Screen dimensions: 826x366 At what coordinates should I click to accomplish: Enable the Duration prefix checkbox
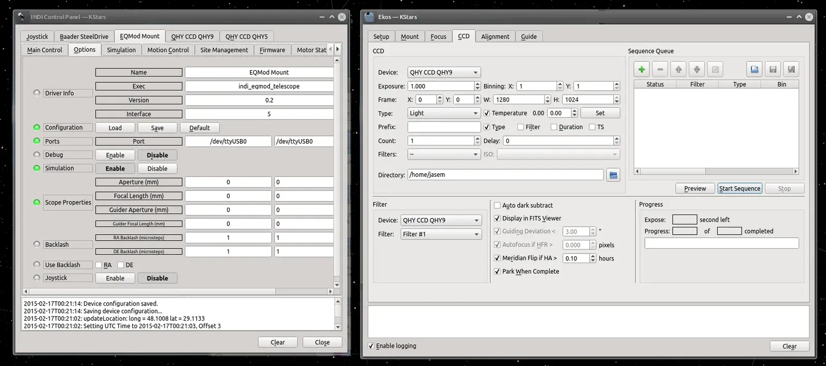554,127
